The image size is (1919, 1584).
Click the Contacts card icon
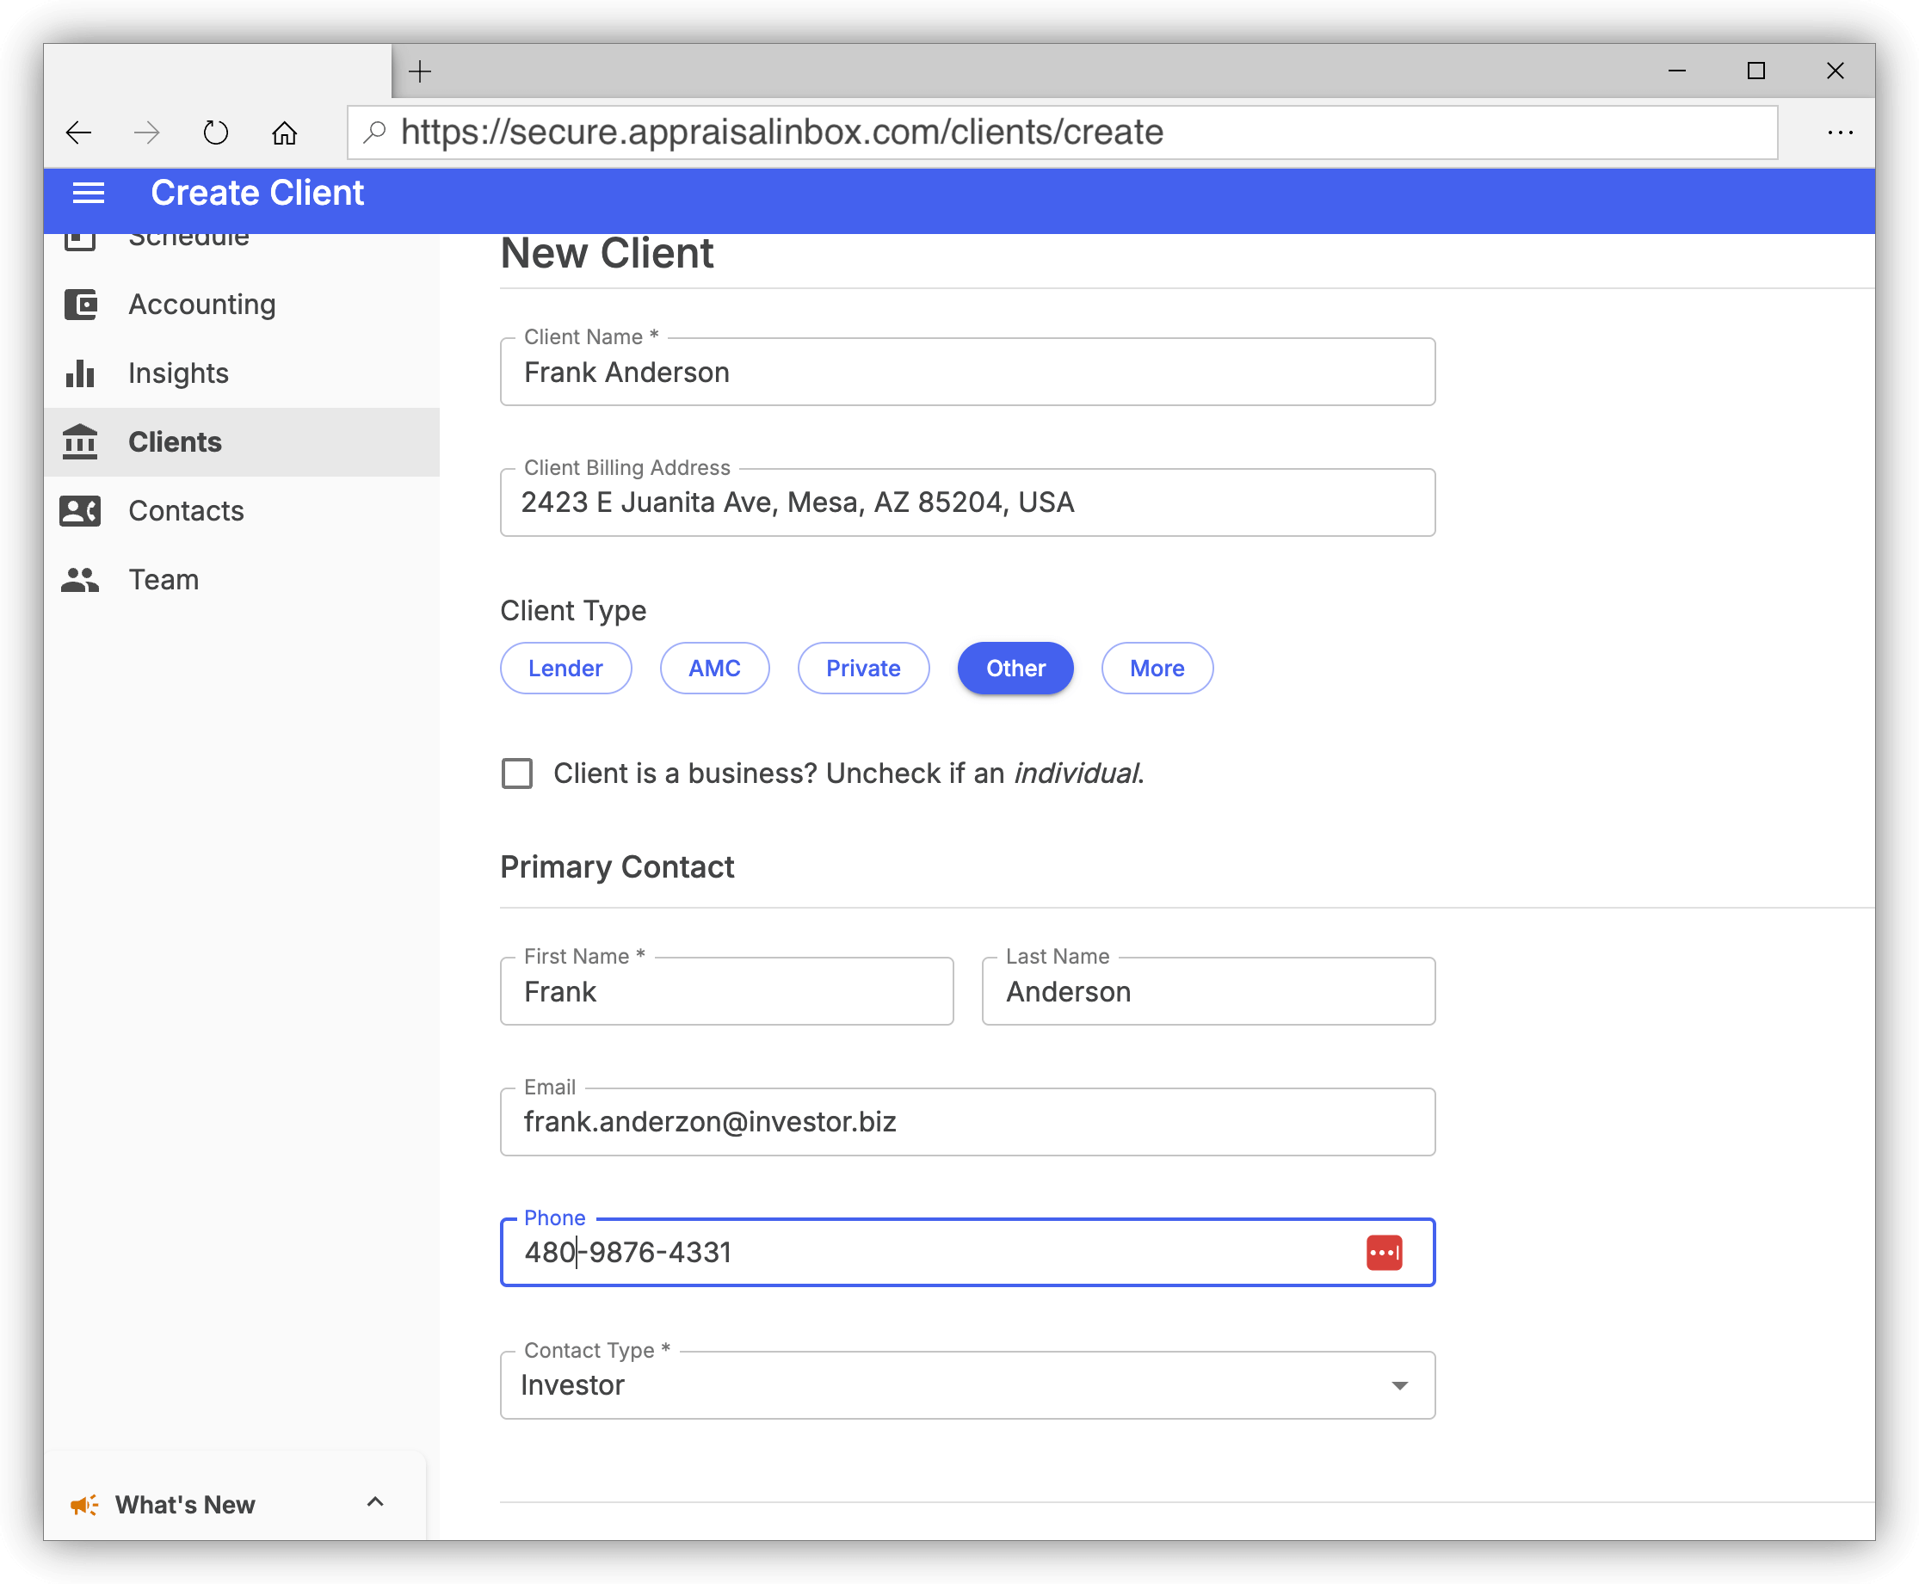tap(80, 511)
